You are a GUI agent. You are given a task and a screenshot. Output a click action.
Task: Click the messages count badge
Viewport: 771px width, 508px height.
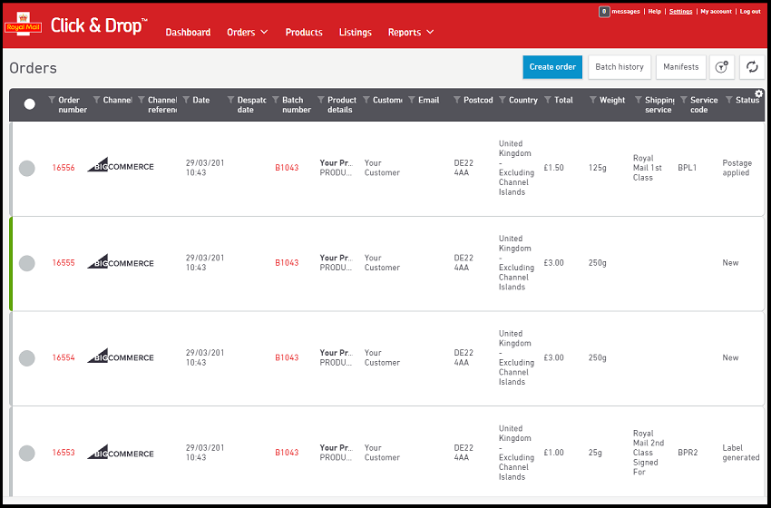(604, 11)
